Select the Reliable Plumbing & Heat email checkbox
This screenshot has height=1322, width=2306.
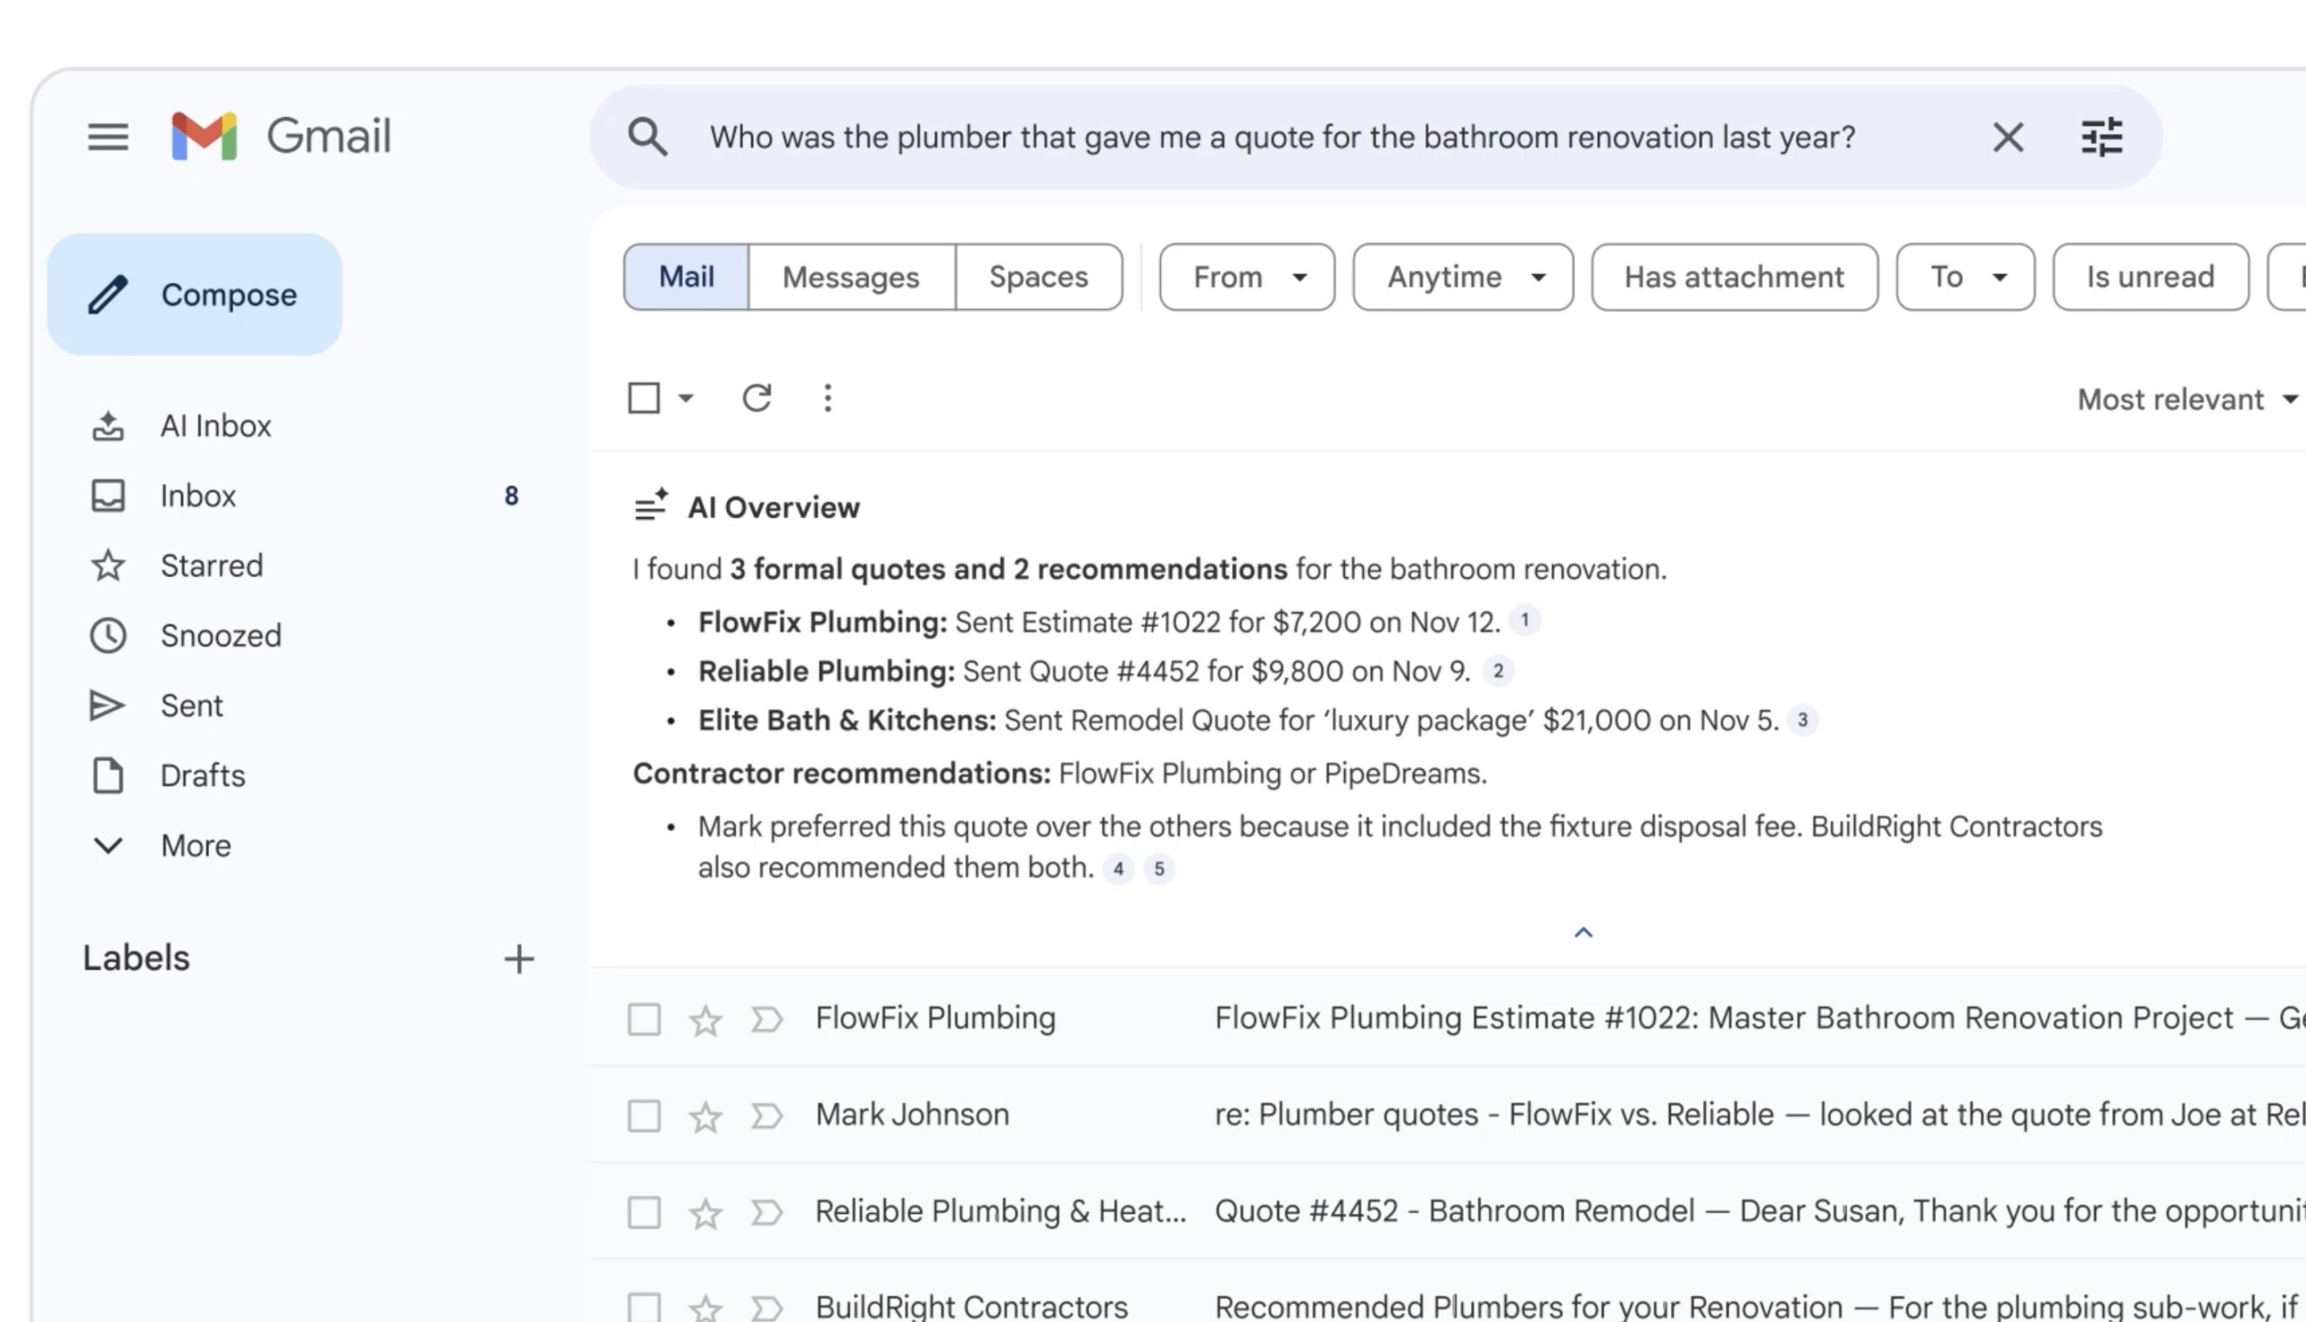(644, 1212)
